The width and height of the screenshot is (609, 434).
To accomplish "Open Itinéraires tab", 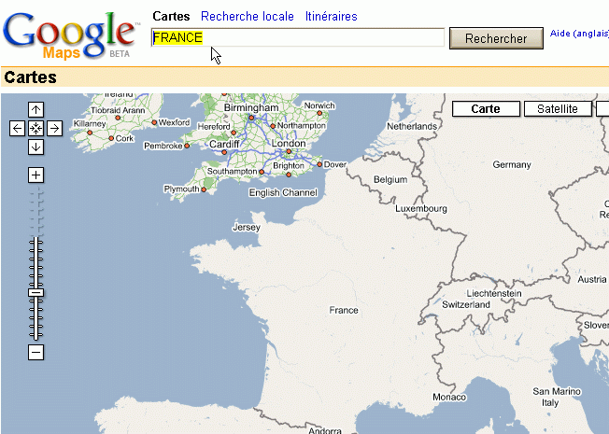I will pyautogui.click(x=332, y=16).
